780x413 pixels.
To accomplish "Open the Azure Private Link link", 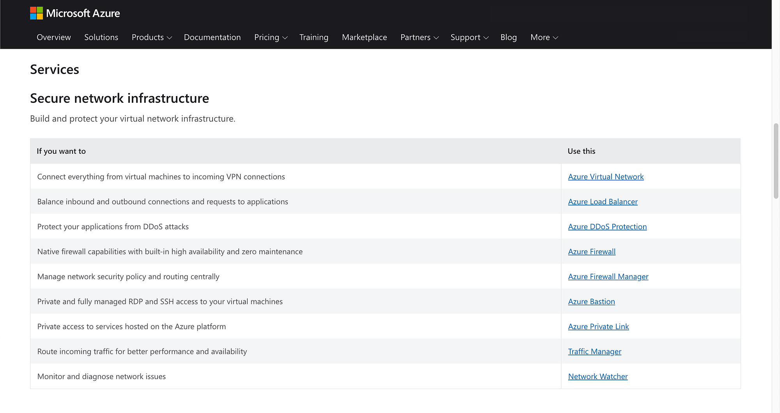I will (598, 326).
